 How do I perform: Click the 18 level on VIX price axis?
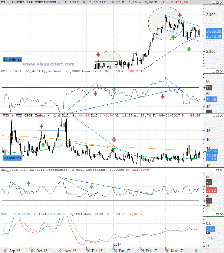(208, 131)
